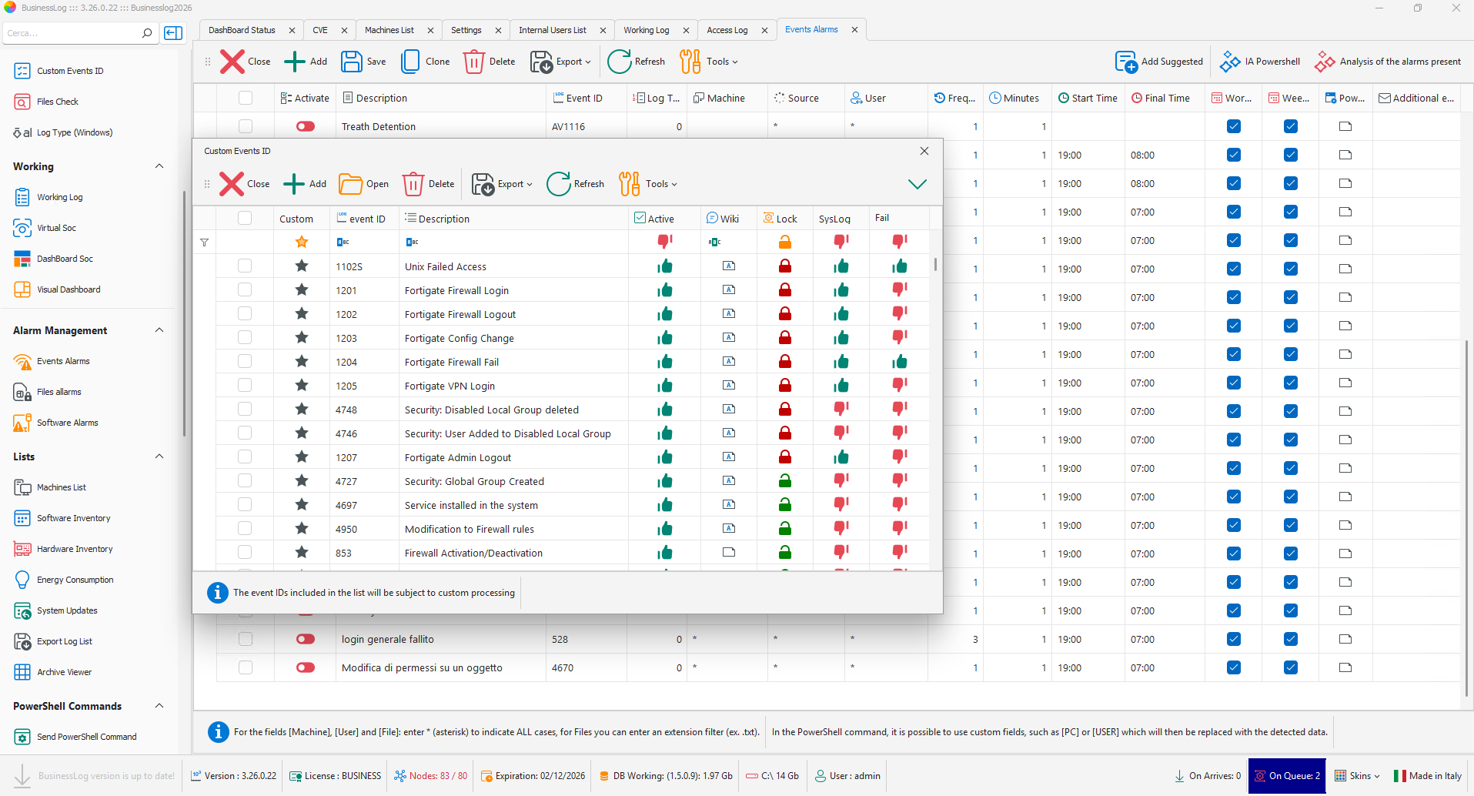Viewport: 1474px width, 796px height.
Task: Switch to the Machines List tab
Action: coord(389,30)
